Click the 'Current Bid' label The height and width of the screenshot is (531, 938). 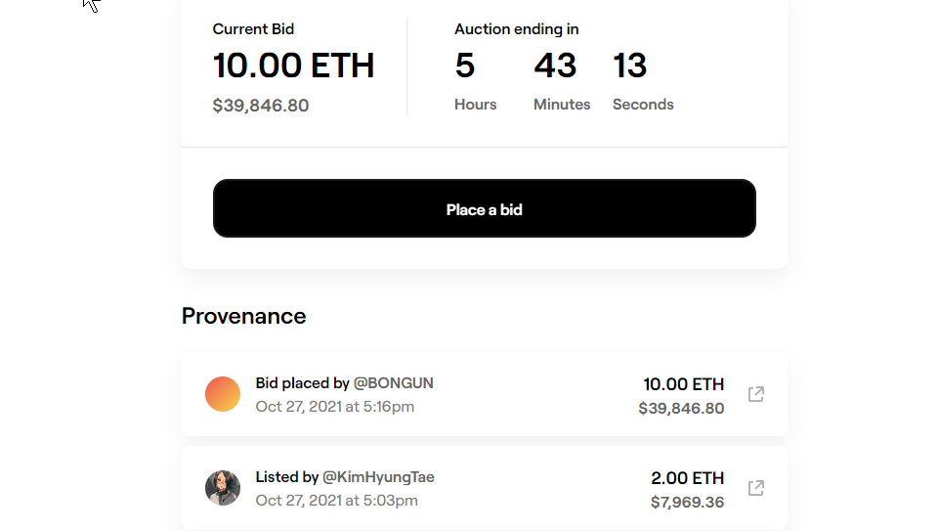pos(253,29)
